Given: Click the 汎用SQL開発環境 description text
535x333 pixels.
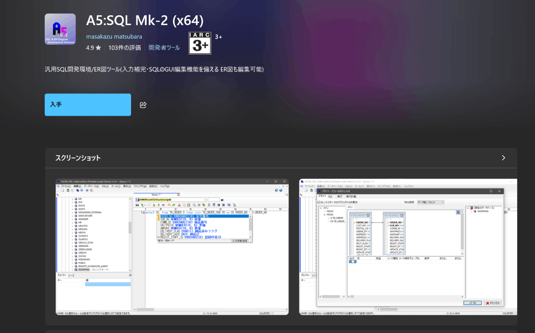Looking at the screenshot, I should click(x=154, y=69).
